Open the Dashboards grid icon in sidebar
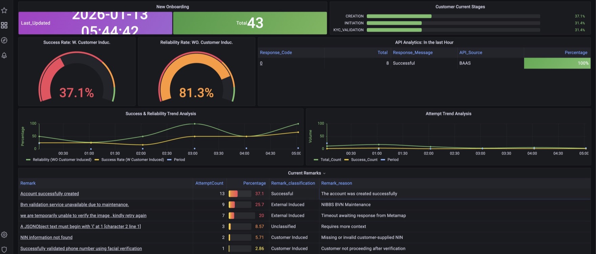596x254 pixels. pyautogui.click(x=4, y=25)
